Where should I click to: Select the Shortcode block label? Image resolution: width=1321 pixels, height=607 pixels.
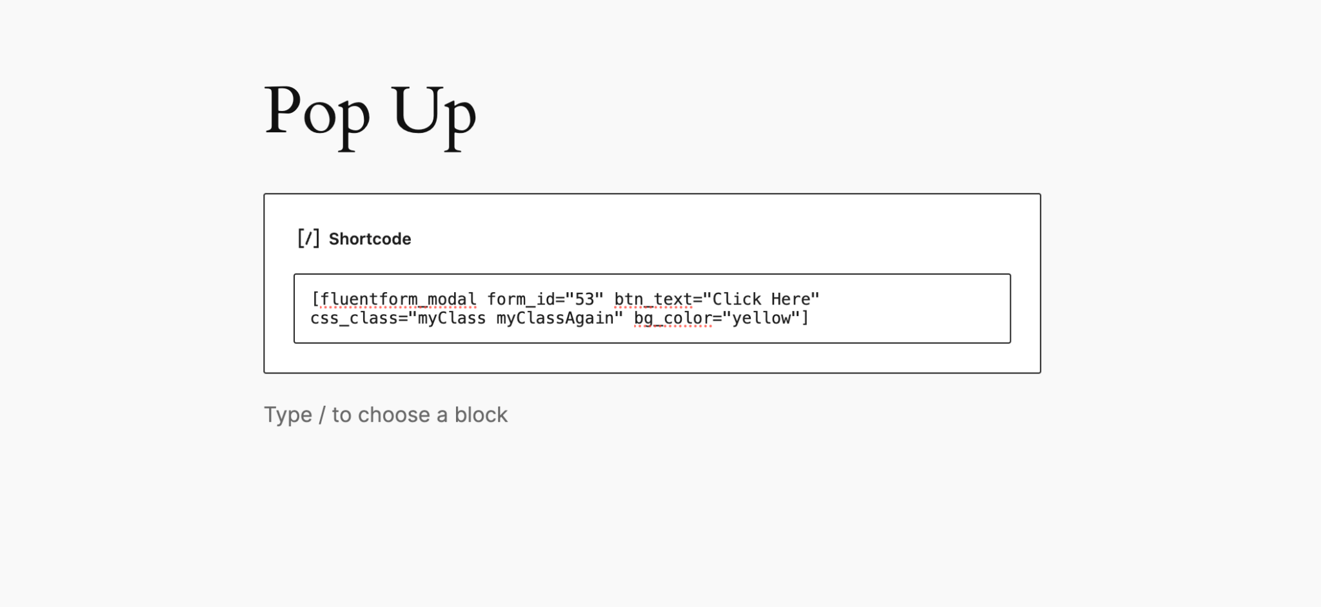click(370, 239)
